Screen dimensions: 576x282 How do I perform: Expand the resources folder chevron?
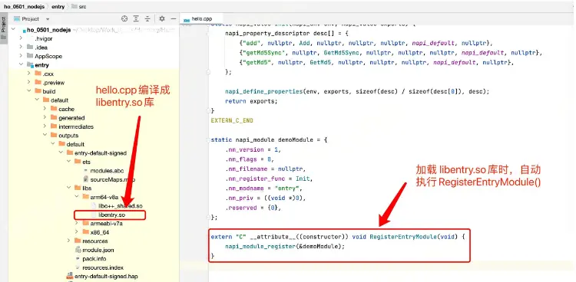[68, 241]
